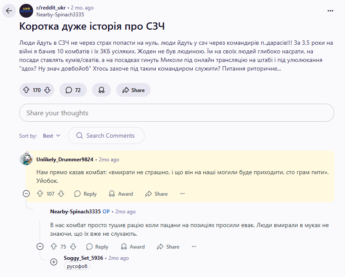Screen dimensions: 345x277
Task: Collapse Nearby-Spinach3335's reply thread
Action: pyautogui.click(x=40, y=246)
